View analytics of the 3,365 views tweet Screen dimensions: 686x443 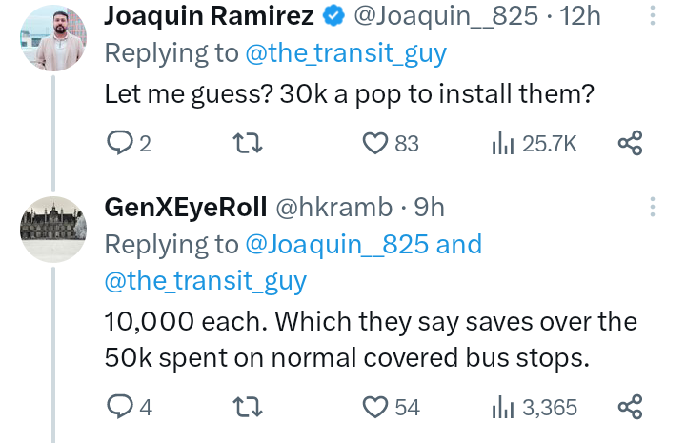point(501,408)
